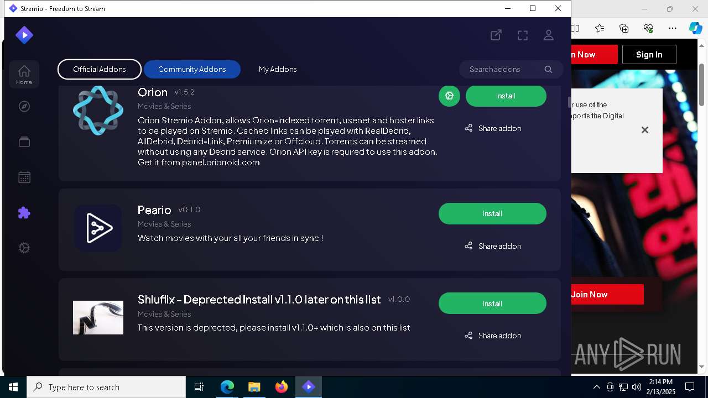Open the Windows Start menu
Viewport: 708px width, 398px height.
coord(13,387)
